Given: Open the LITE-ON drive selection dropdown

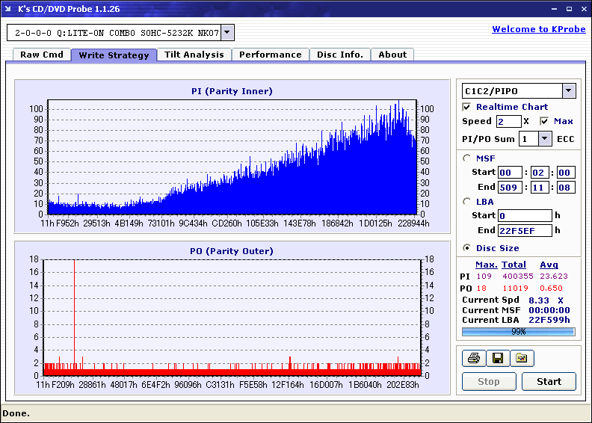Looking at the screenshot, I should pos(227,33).
